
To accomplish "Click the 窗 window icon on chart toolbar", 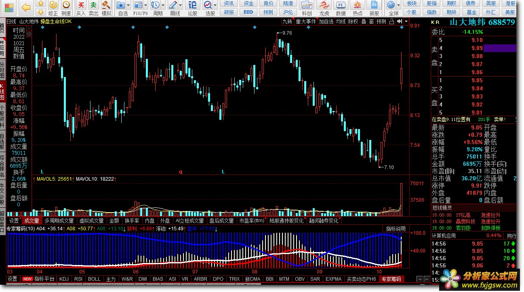I will (371, 21).
